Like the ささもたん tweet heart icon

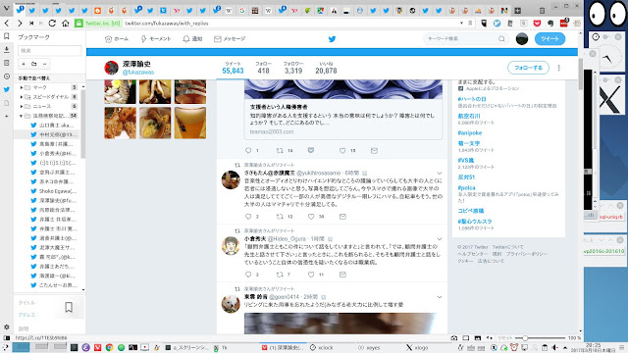[311, 217]
